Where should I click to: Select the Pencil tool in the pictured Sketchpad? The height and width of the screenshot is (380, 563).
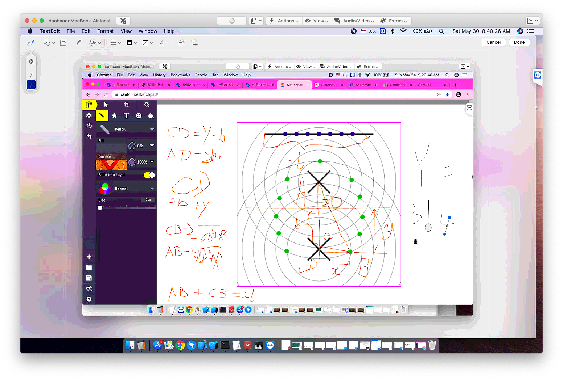pos(102,115)
